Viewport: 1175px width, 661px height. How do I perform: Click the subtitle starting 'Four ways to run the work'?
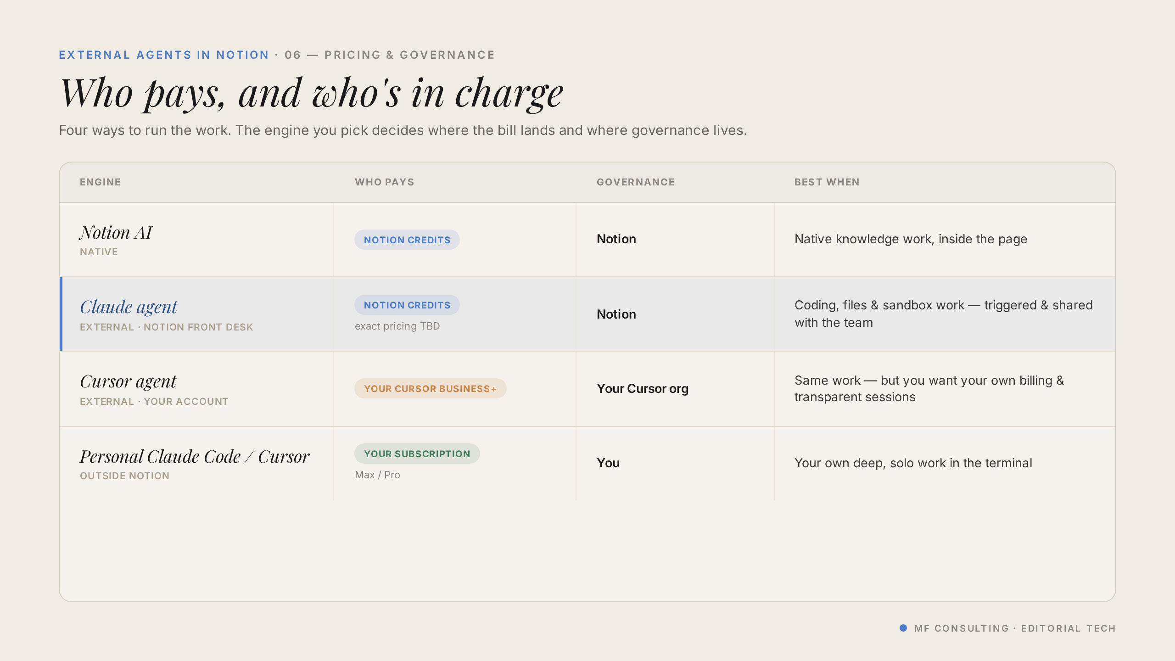403,130
